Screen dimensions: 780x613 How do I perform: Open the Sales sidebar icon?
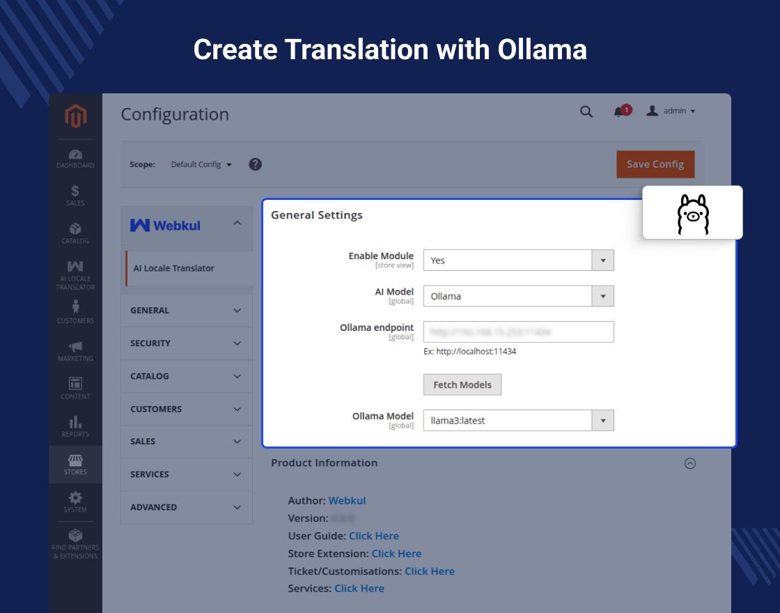[x=75, y=195]
